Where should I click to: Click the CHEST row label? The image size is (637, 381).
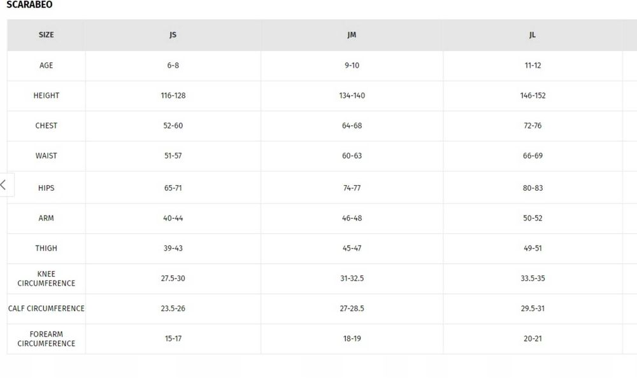pyautogui.click(x=47, y=125)
